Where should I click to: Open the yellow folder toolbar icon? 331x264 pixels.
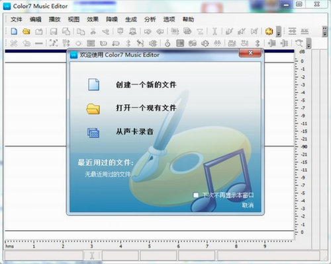[x=26, y=32]
